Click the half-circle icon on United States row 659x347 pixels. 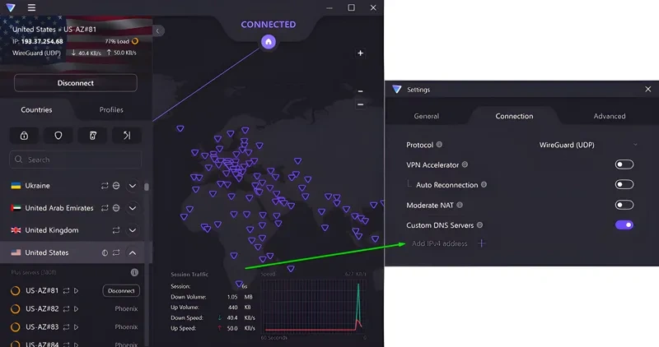105,252
